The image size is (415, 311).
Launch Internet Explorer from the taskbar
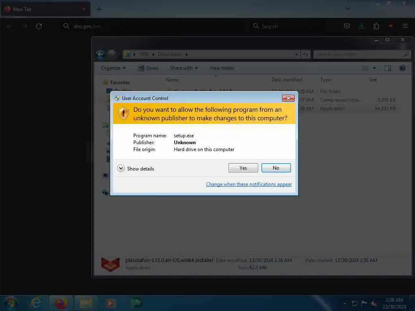36,303
